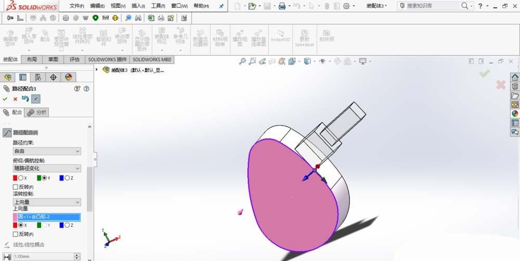The image size is (520, 261).
Task: Click the 面<1>@凸轮-2 selection box entry
Action: pos(49,217)
